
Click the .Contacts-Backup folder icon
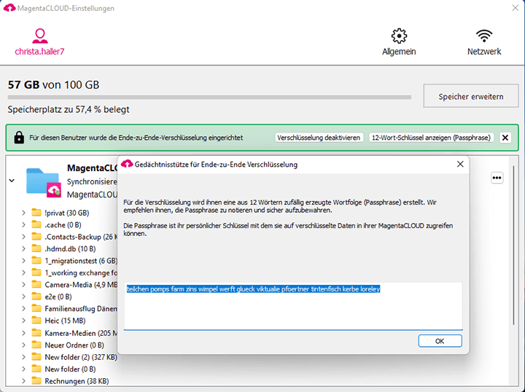(36, 237)
